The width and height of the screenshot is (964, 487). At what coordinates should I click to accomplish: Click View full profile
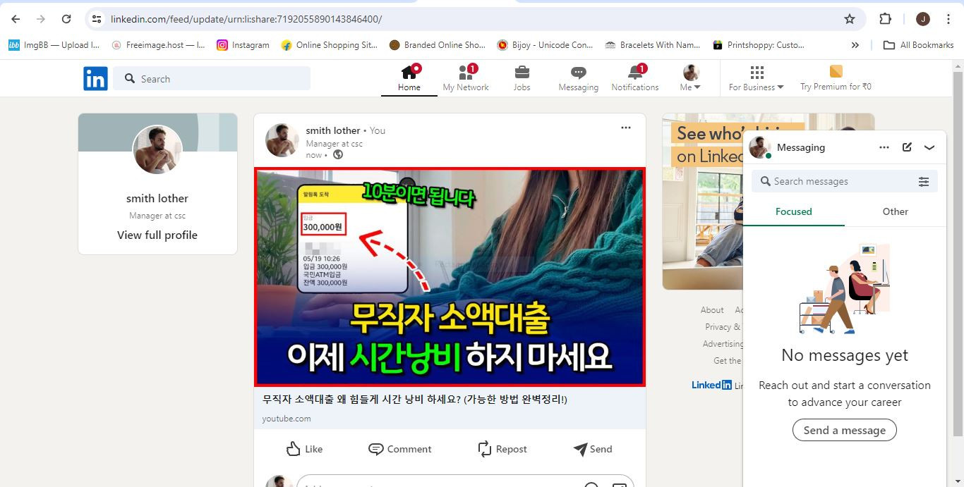point(157,235)
